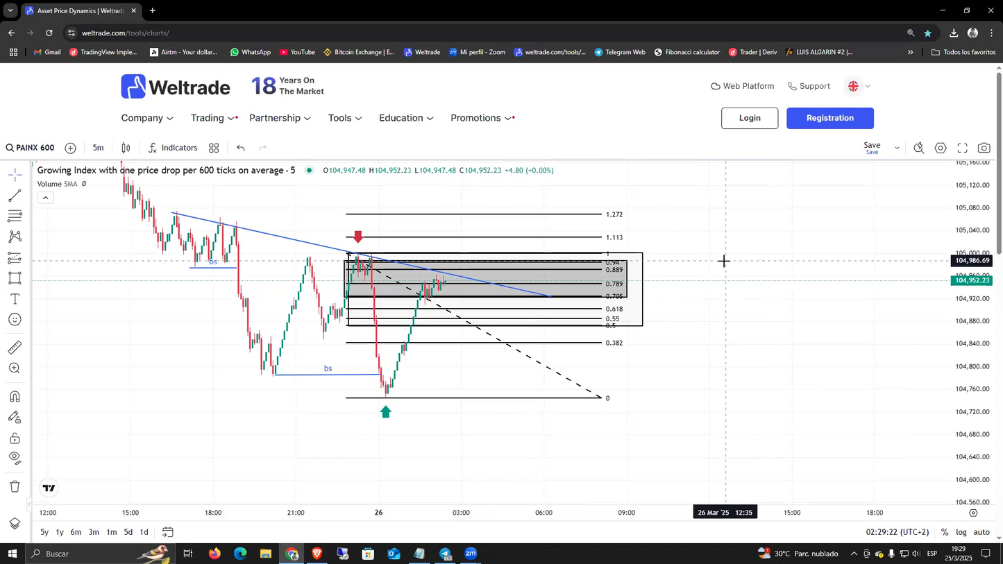
Task: Select the Rectangle drawing tool
Action: [15, 278]
